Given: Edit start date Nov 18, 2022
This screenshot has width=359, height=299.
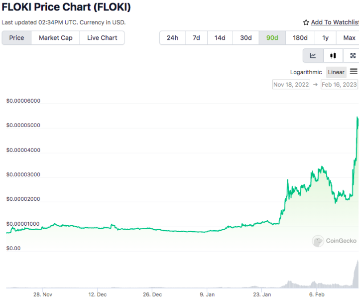Looking at the screenshot, I should [x=291, y=85].
